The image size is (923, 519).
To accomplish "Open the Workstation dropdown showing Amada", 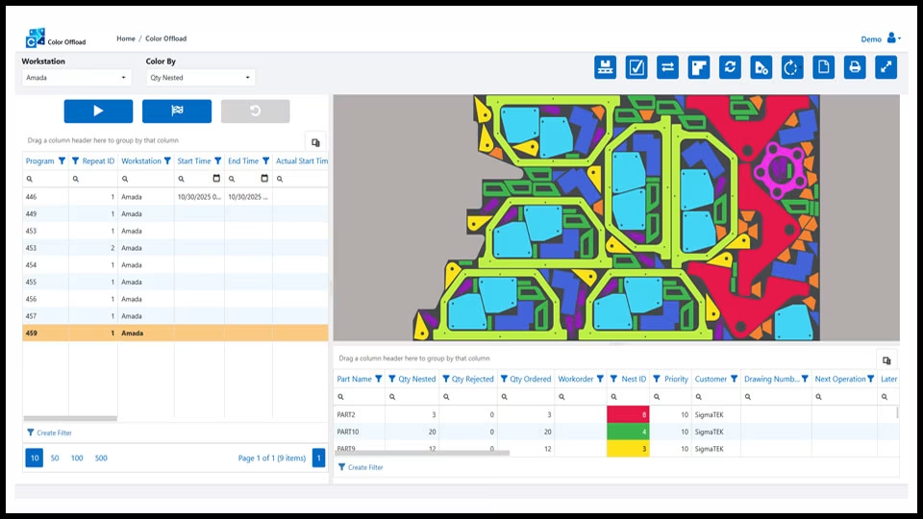I will 77,78.
